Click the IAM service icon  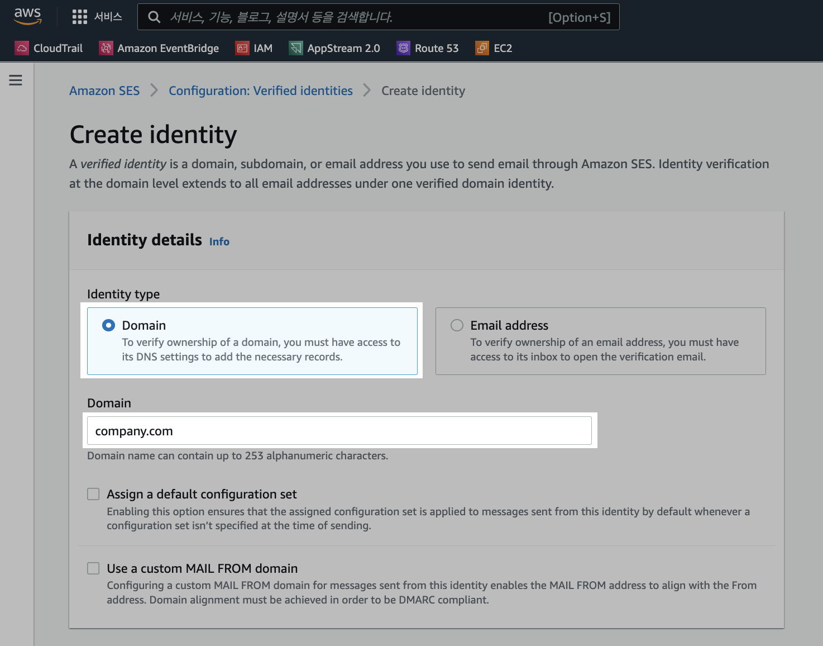coord(242,48)
